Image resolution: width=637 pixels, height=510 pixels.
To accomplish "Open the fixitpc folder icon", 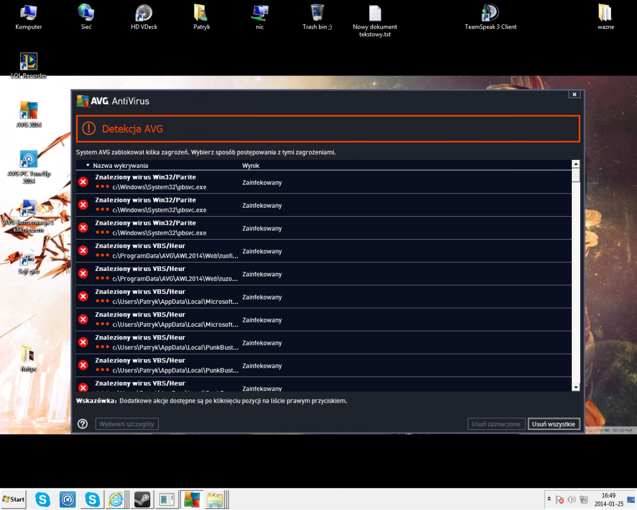I will point(28,359).
